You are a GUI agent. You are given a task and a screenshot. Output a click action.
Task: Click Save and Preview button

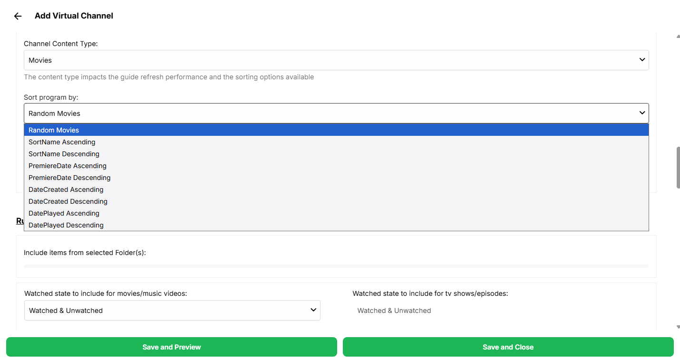172,347
